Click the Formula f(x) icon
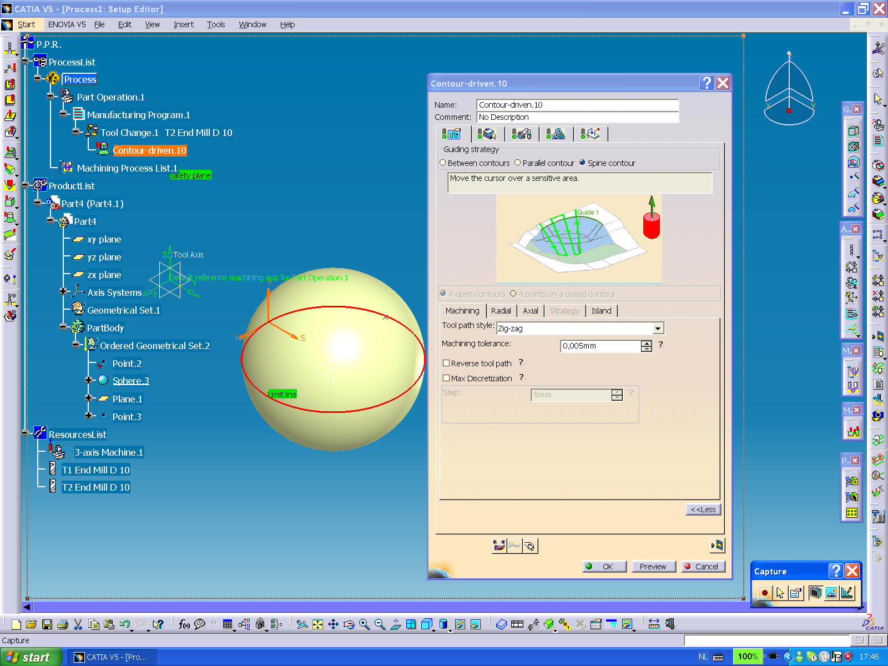 point(184,624)
